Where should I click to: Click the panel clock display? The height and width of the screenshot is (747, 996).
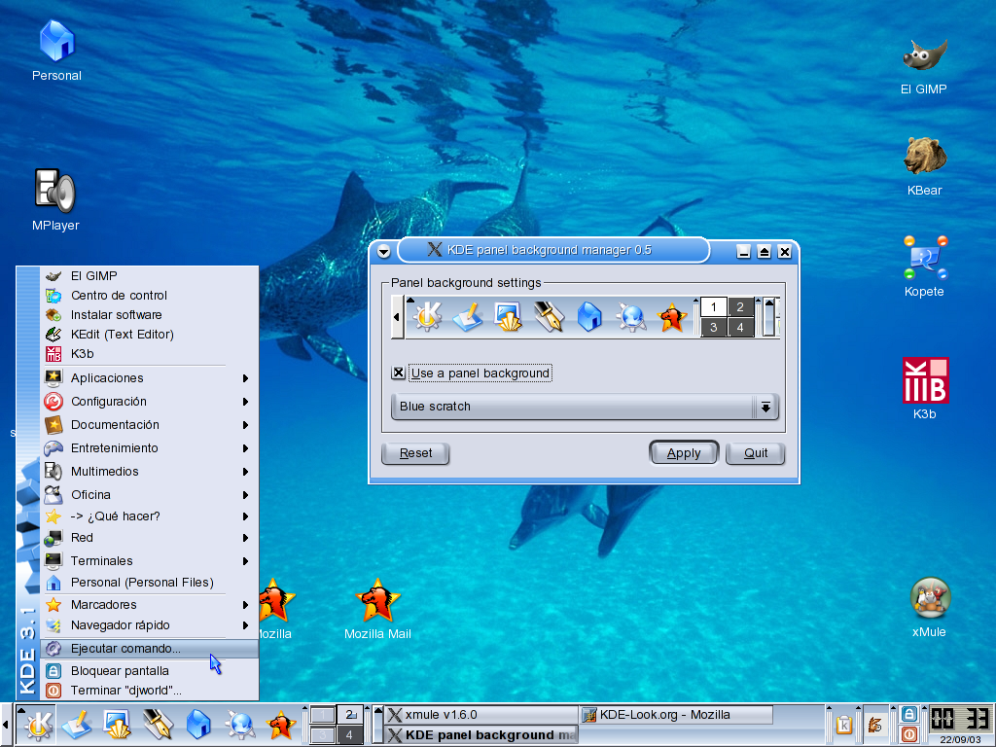[x=960, y=719]
